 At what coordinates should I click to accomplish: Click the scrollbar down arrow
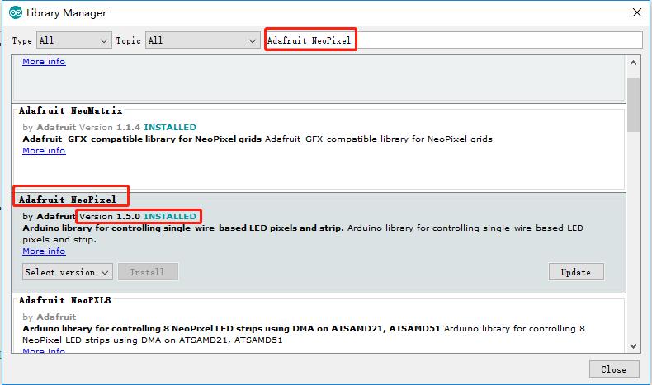633,346
